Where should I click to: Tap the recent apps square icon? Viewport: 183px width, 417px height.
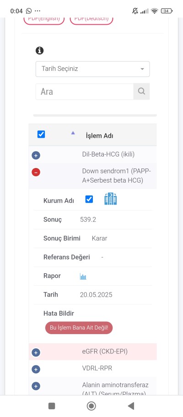52,406
